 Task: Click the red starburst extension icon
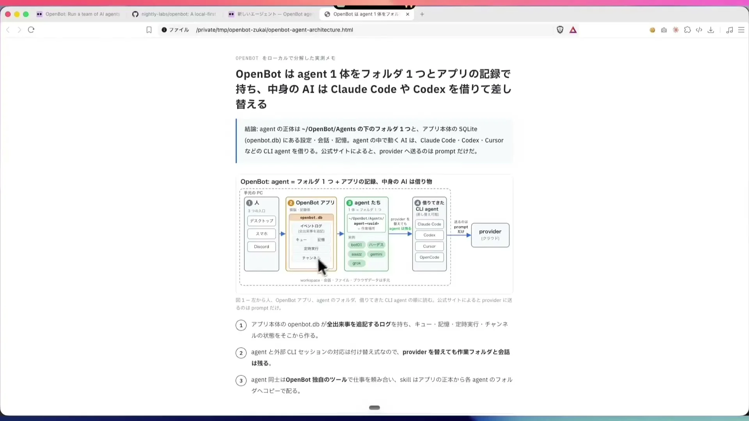[x=676, y=30]
